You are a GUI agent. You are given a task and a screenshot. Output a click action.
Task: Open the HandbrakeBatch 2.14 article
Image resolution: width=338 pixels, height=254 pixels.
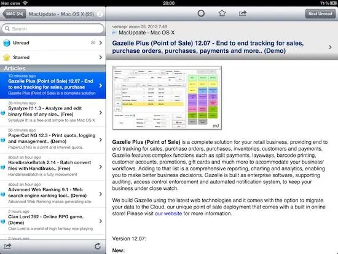[x=53, y=167]
